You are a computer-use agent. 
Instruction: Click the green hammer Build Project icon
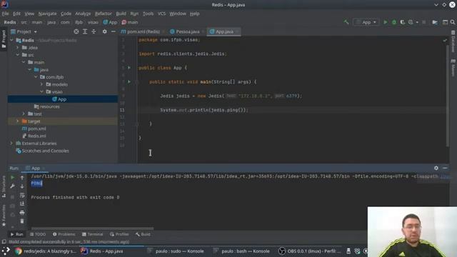point(346,22)
